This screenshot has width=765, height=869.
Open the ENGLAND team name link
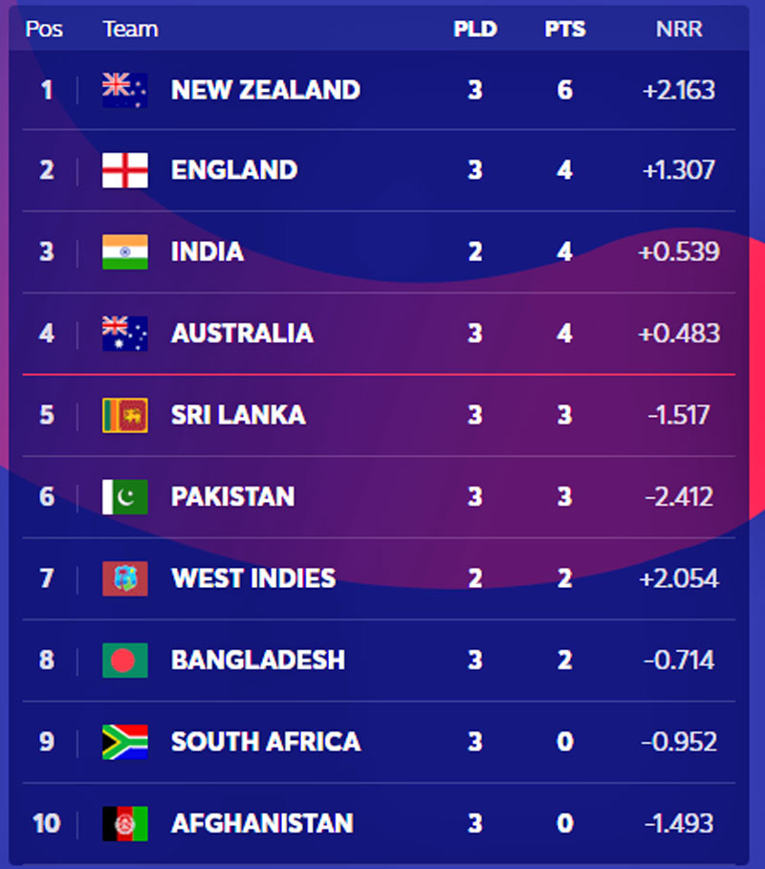tap(234, 170)
